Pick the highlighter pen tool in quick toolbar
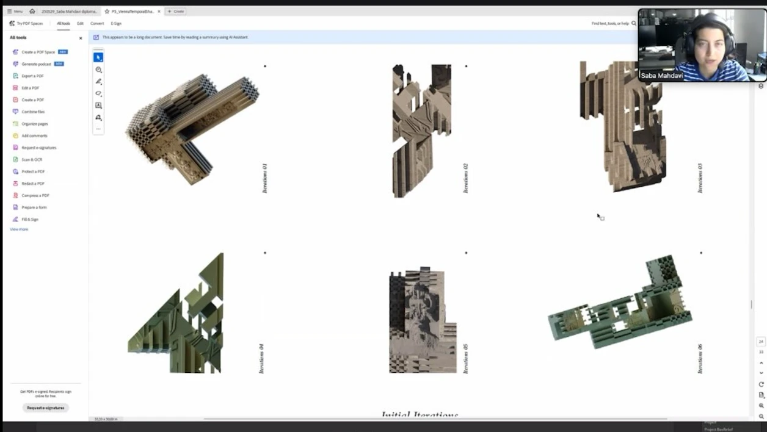This screenshot has width=767, height=432. (98, 82)
